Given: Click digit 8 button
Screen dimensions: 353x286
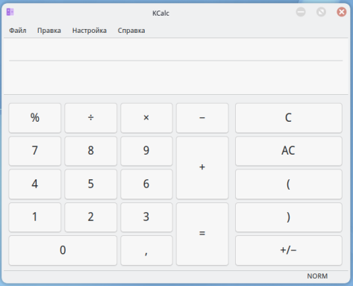Looking at the screenshot, I should pyautogui.click(x=91, y=151).
